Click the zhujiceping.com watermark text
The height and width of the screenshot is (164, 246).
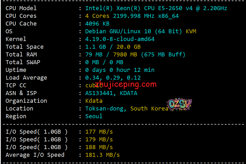[126, 85]
